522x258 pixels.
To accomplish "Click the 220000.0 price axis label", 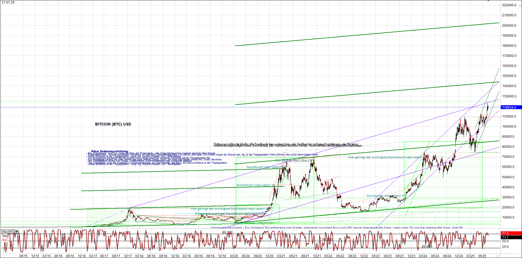I will coord(509,5).
